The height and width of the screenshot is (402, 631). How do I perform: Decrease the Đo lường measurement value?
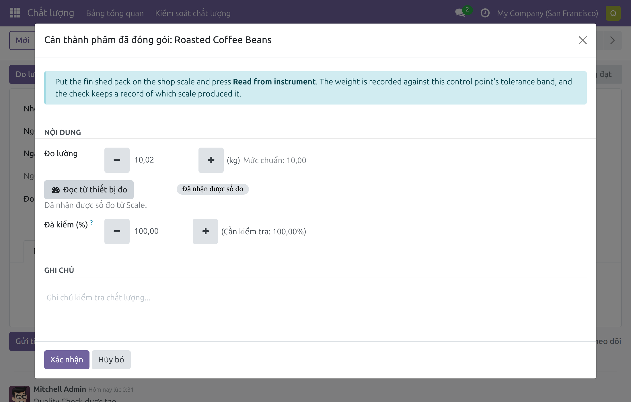coord(117,160)
